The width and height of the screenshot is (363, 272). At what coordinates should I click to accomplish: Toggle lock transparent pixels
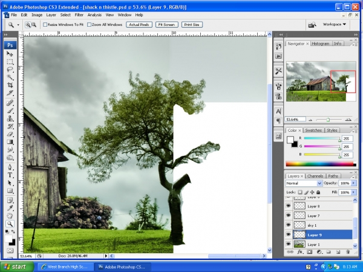pos(300,192)
